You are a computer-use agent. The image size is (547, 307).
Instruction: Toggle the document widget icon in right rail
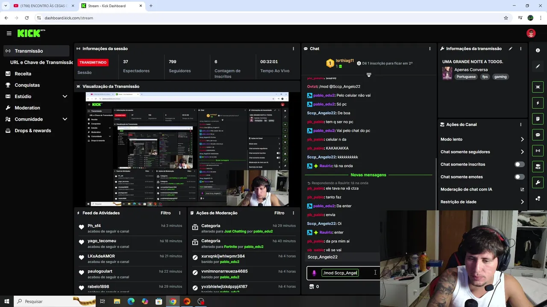[538, 119]
